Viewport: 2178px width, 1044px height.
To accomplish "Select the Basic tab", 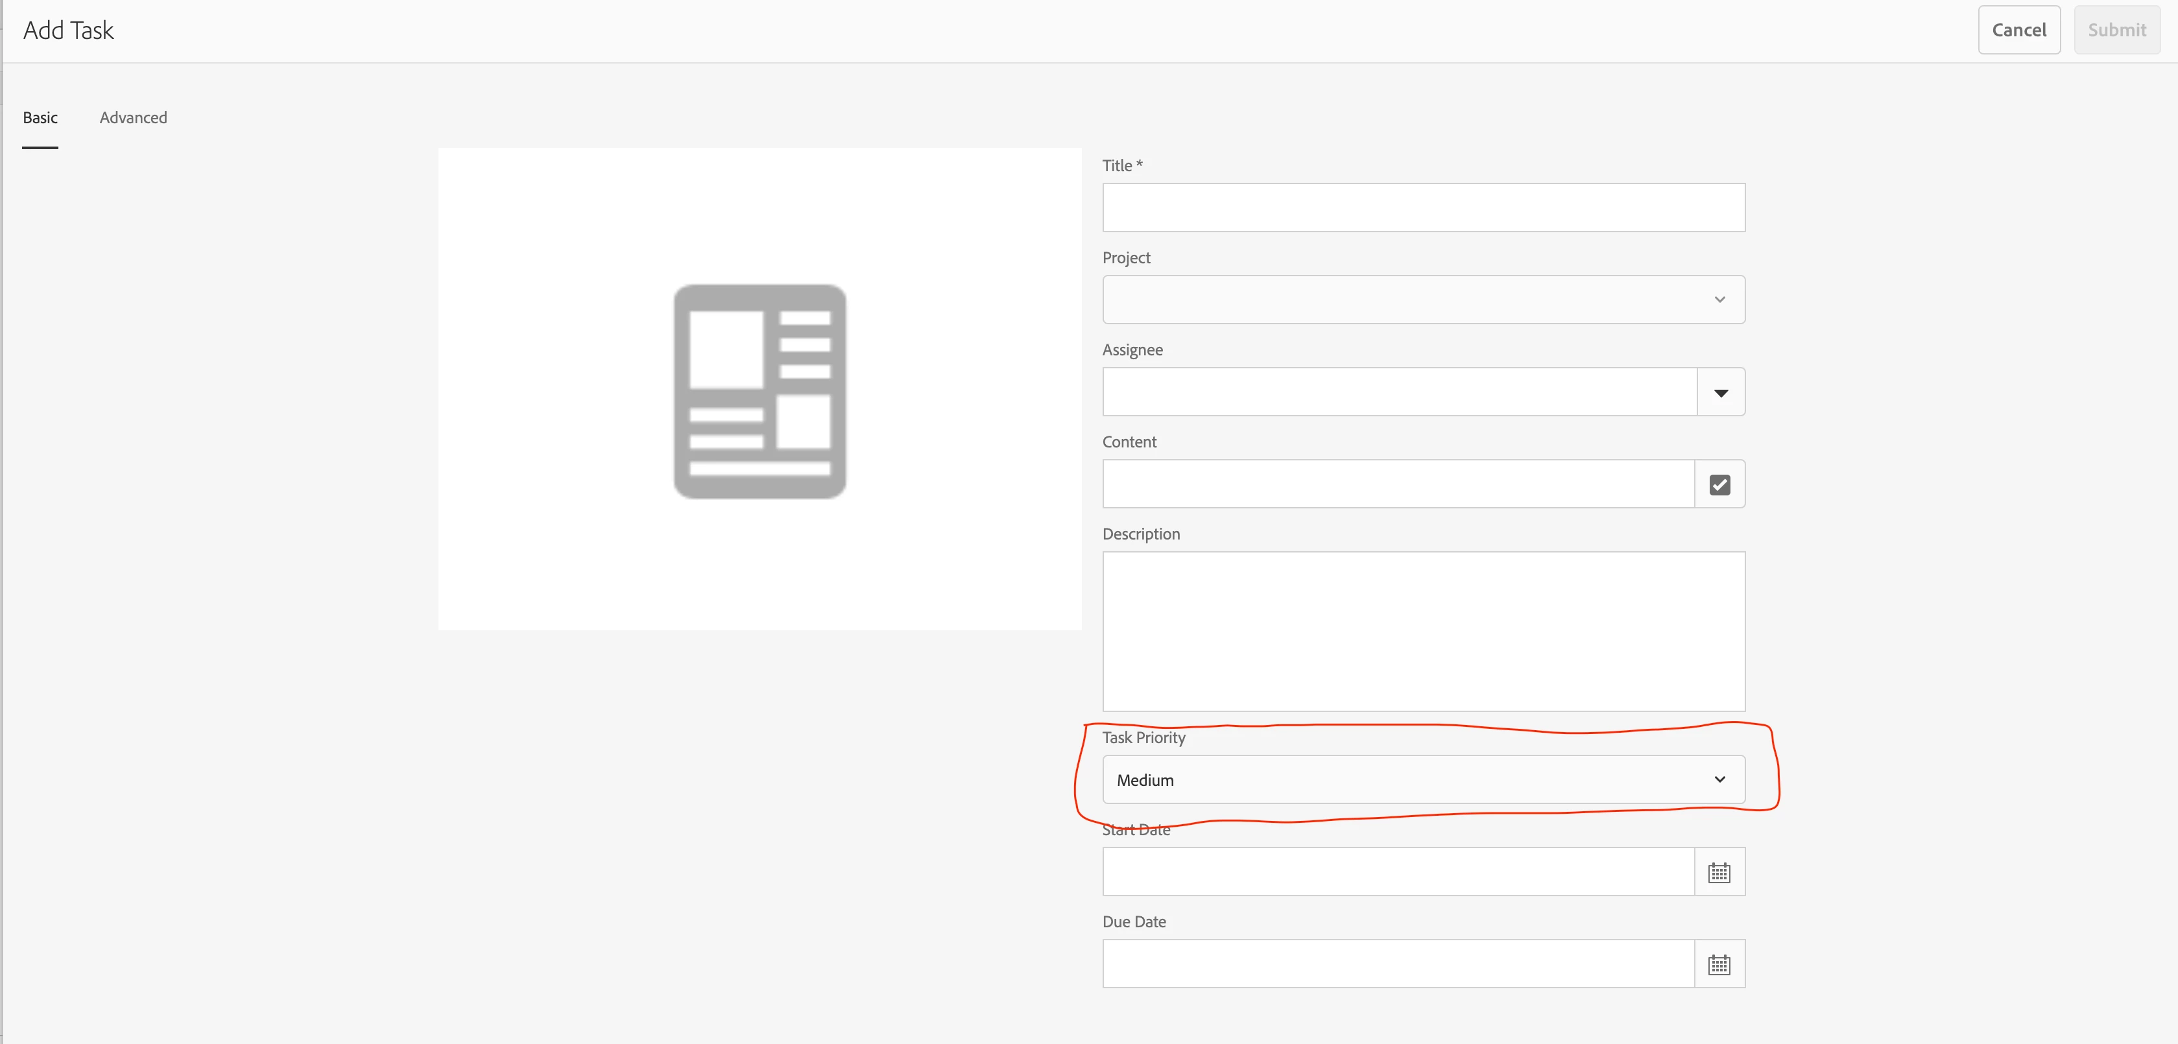I will tap(40, 117).
